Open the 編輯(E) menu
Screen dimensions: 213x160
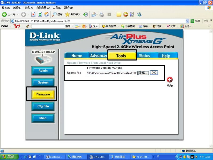(17, 8)
